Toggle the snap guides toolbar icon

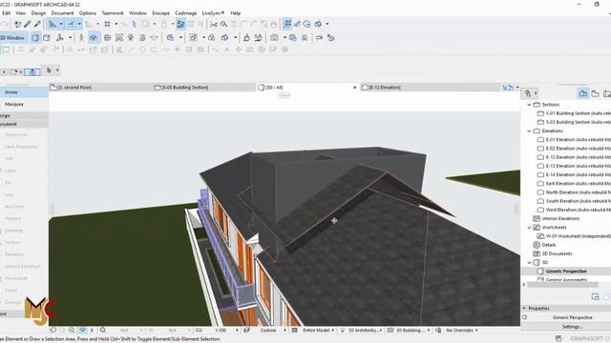(x=71, y=24)
